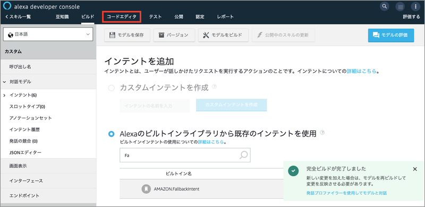Click the chat bubble evaluation icon
This screenshot has height=207, width=425.
[376, 35]
